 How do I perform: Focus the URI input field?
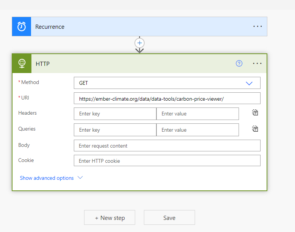tap(167, 98)
